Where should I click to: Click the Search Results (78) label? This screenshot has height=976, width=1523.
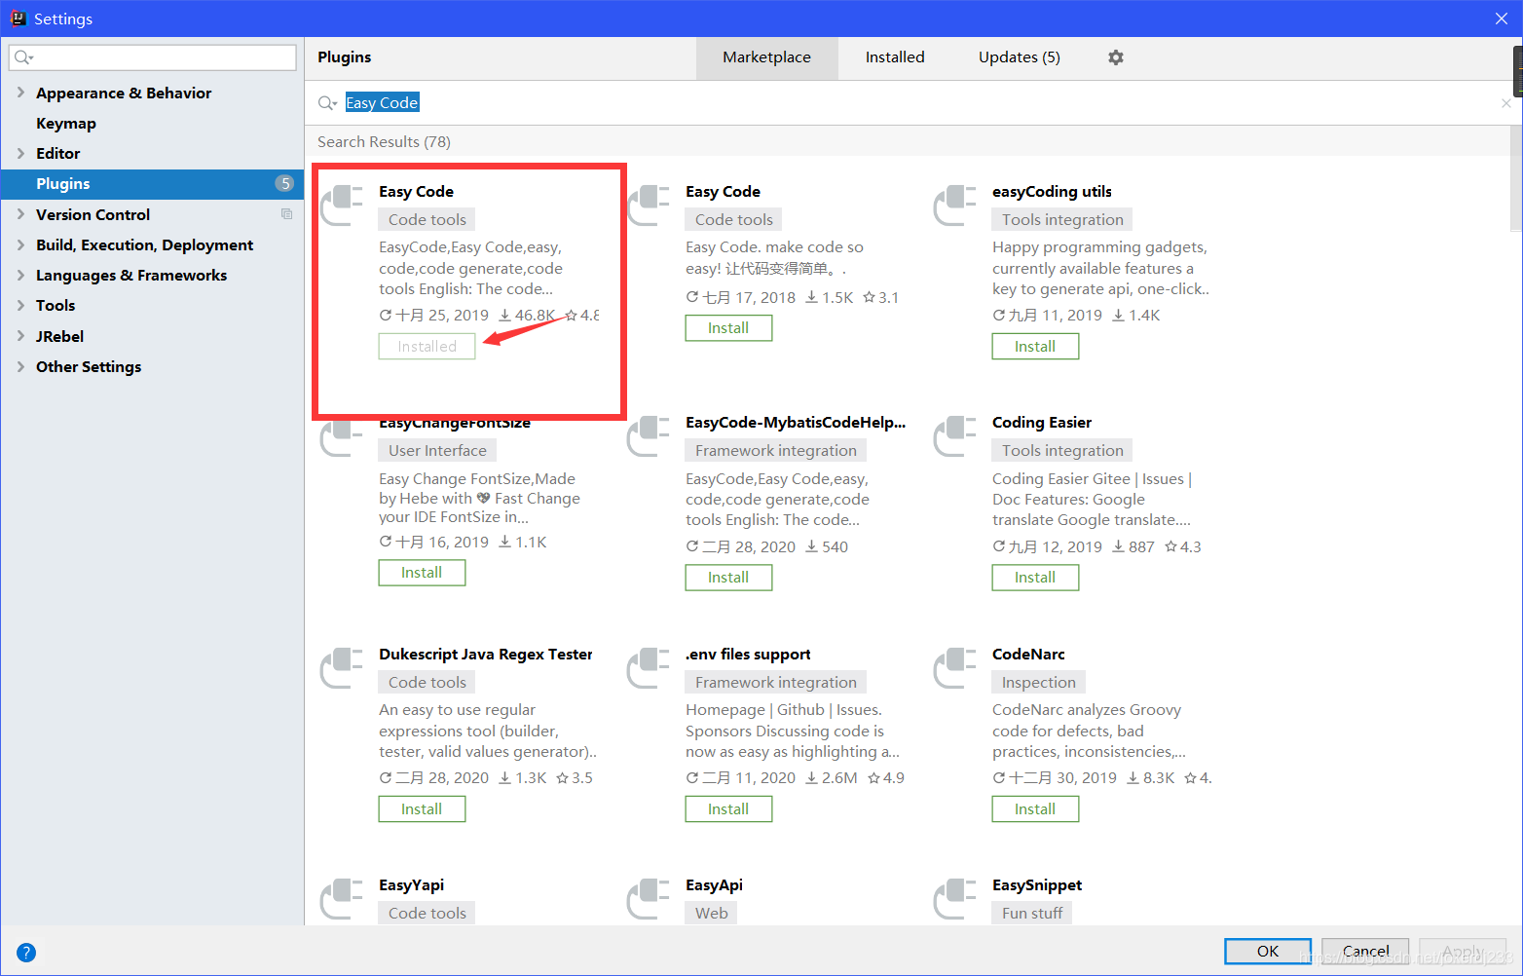point(384,142)
